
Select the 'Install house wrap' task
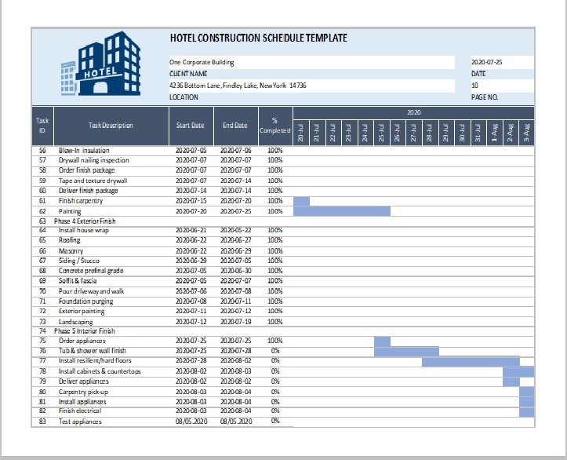84,230
